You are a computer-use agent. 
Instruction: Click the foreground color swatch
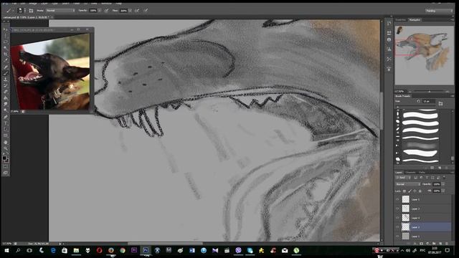pyautogui.click(x=4, y=158)
